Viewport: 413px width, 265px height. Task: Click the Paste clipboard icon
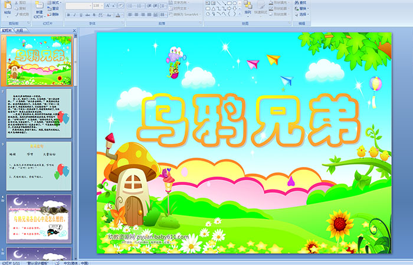tap(8, 5)
